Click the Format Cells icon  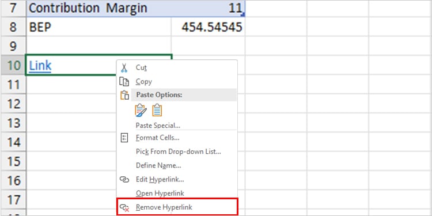click(x=124, y=137)
